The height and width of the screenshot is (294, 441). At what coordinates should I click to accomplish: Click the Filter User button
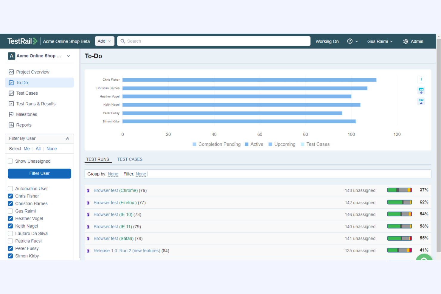click(39, 173)
